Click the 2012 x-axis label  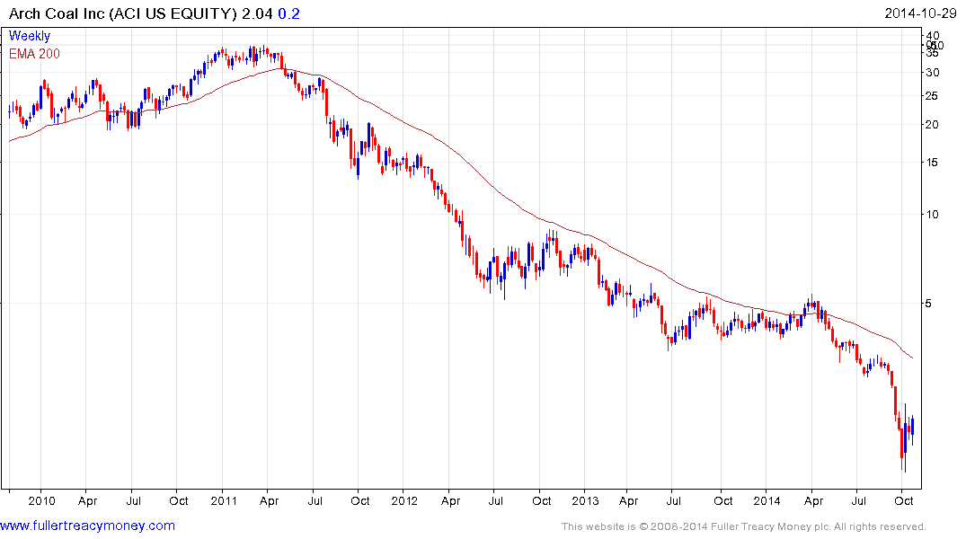pos(404,501)
